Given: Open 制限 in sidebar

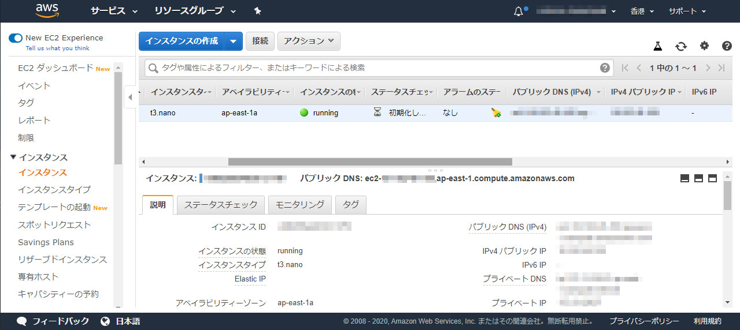Looking at the screenshot, I should tap(26, 138).
